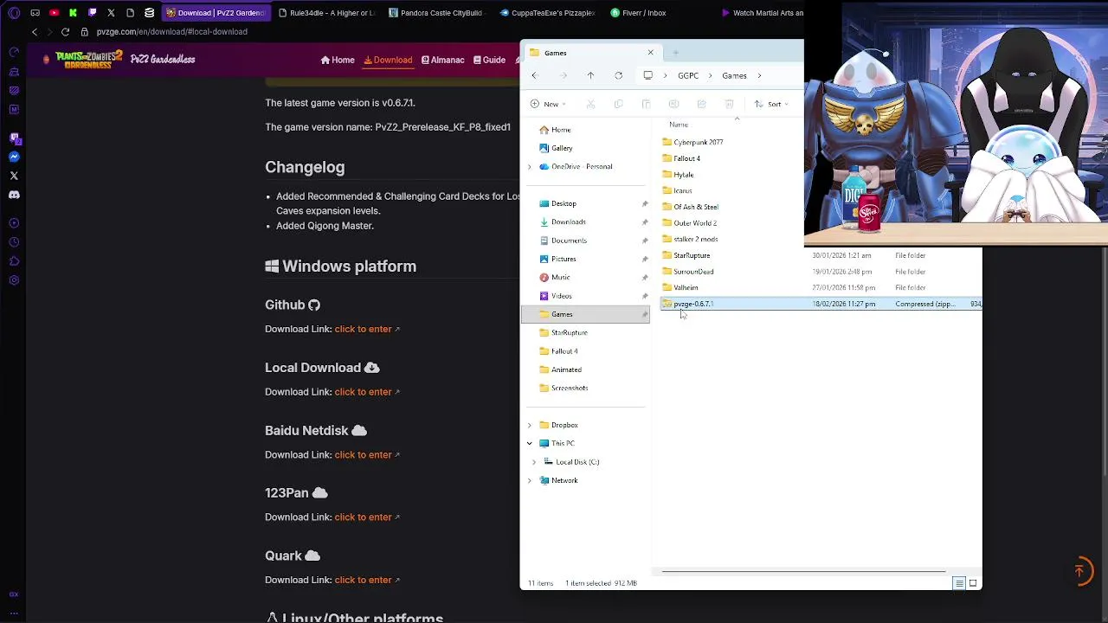The image size is (1108, 623).
Task: Click Local Download 'click to enter' link
Action: click(364, 392)
